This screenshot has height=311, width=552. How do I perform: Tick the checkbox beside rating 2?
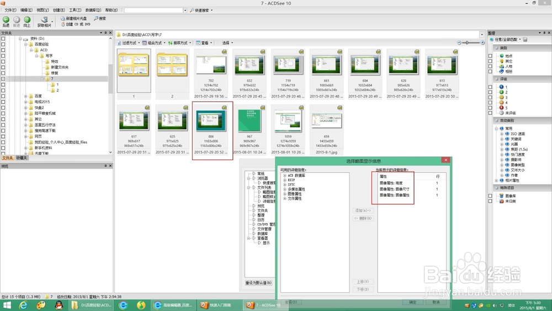tap(490, 92)
